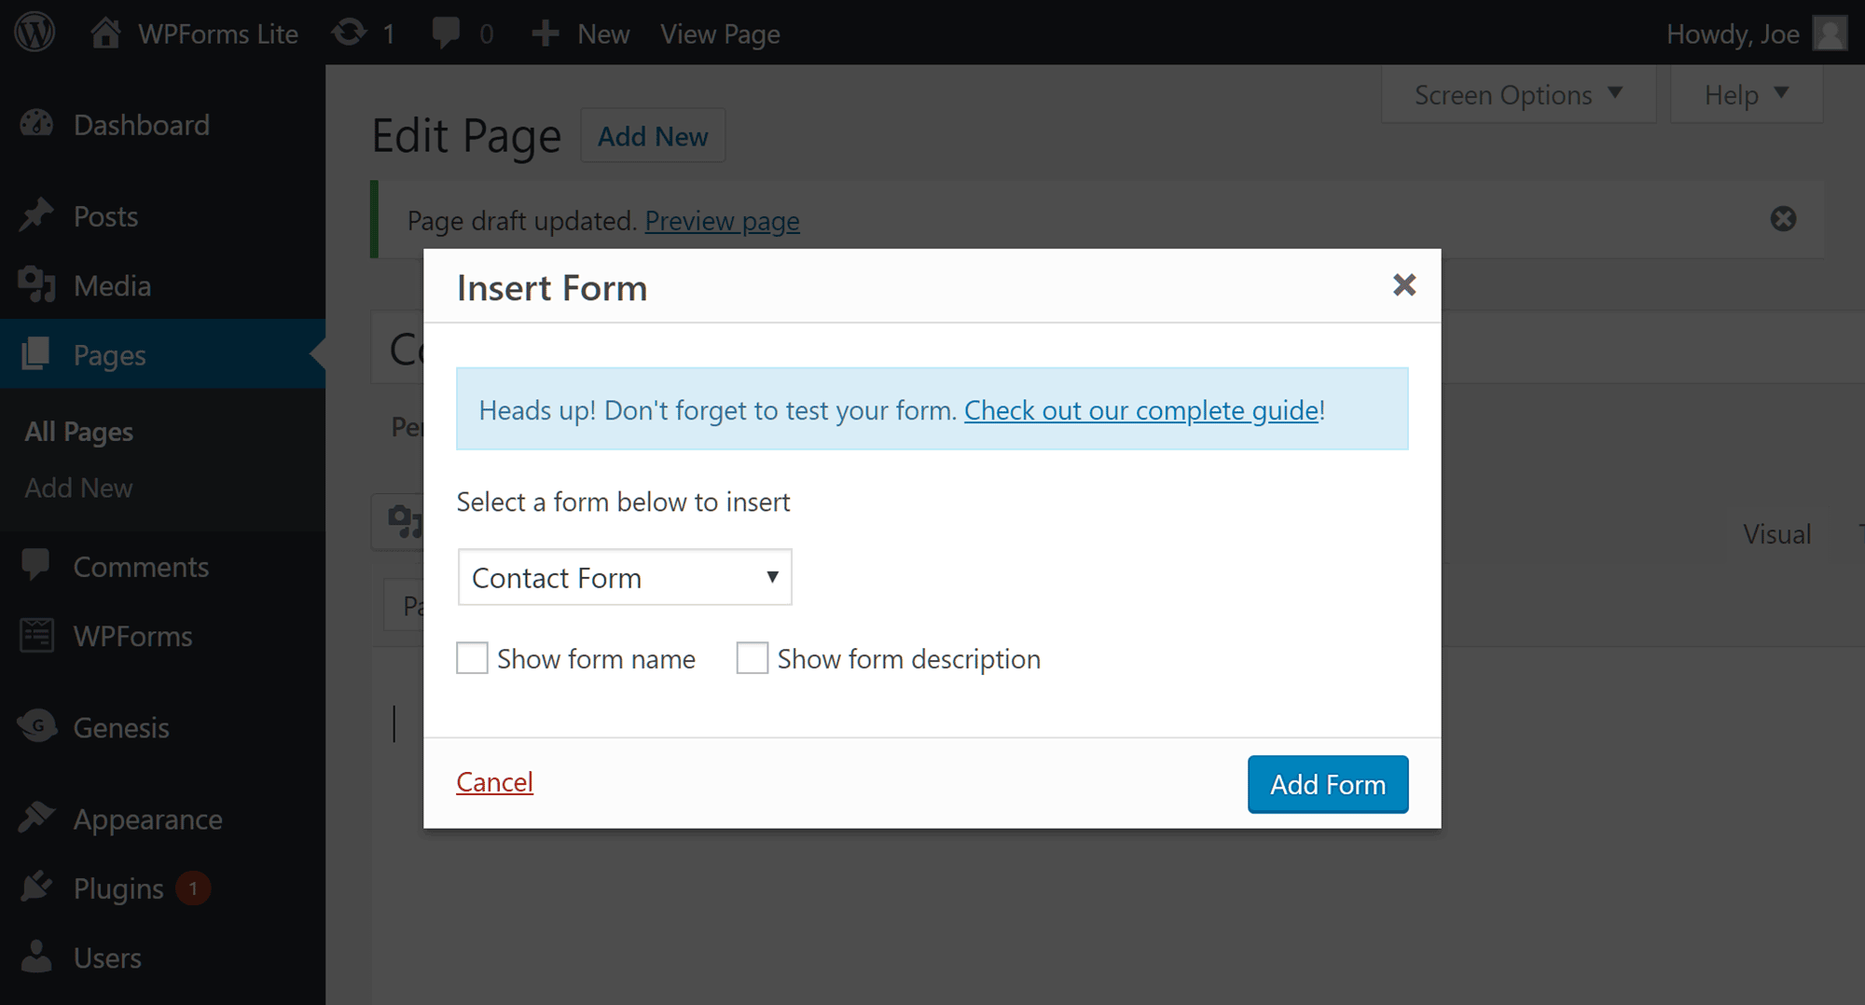1865x1005 pixels.
Task: Click the WordPress logo icon
Action: (x=35, y=33)
